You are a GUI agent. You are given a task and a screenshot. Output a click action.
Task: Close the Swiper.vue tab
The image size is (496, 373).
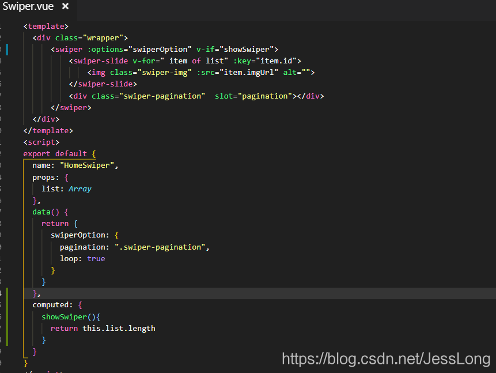(x=66, y=6)
